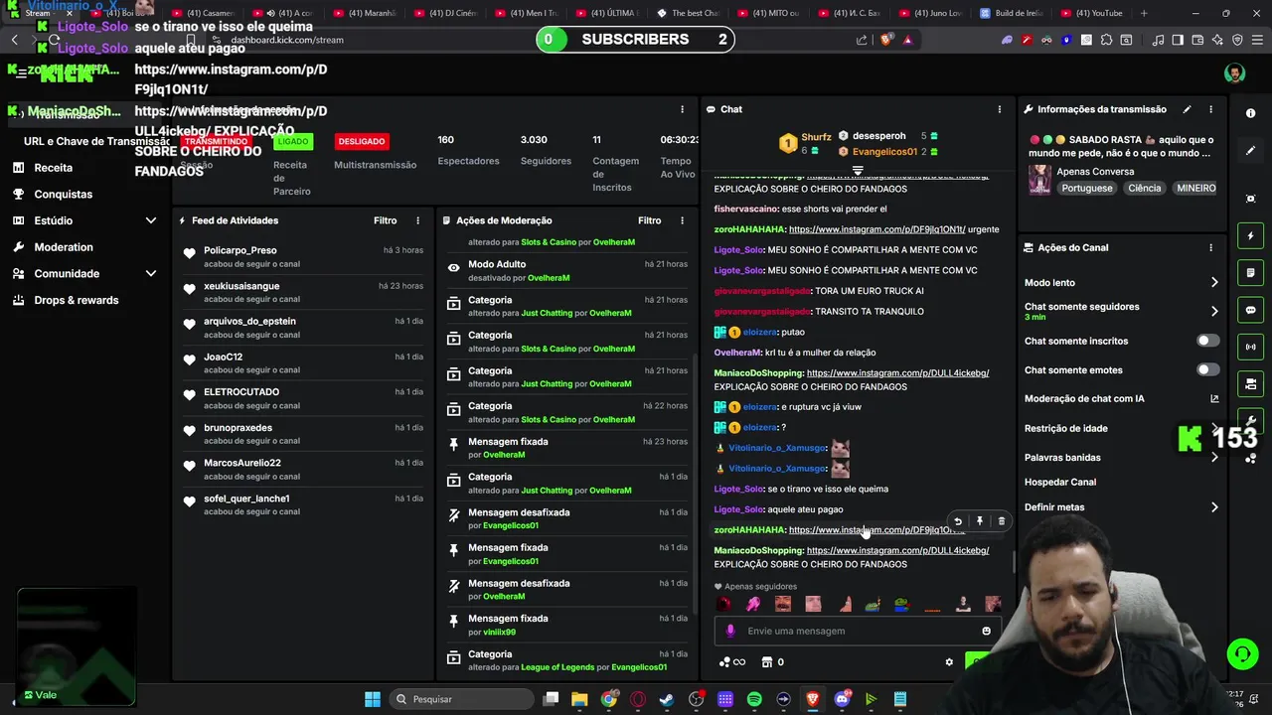Screen dimensions: 1272x715
Task: Focus the Envie uma mensagem input
Action: [x=856, y=631]
